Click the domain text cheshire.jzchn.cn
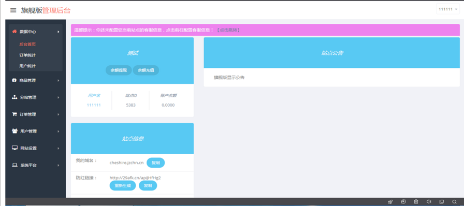 (x=127, y=163)
